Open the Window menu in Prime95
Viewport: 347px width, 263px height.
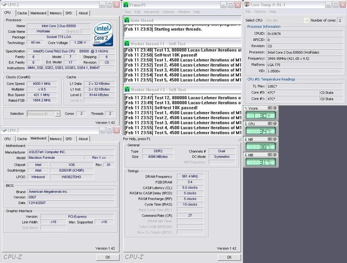(184, 12)
